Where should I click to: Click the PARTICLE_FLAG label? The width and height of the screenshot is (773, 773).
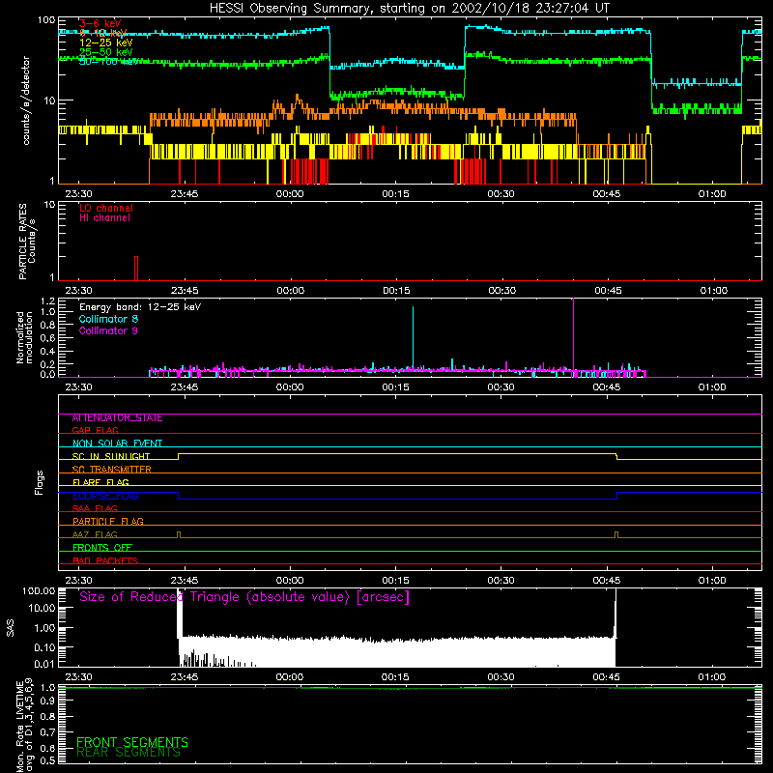click(108, 522)
